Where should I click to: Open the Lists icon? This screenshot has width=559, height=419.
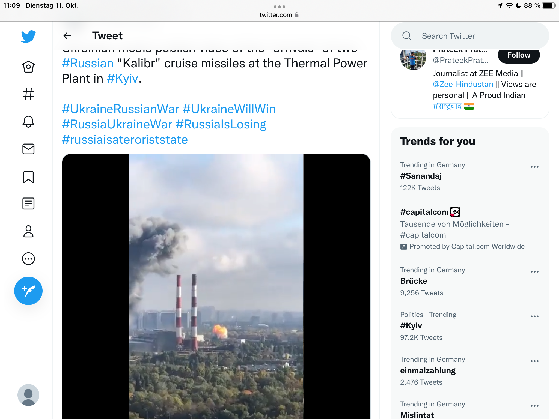tap(28, 204)
